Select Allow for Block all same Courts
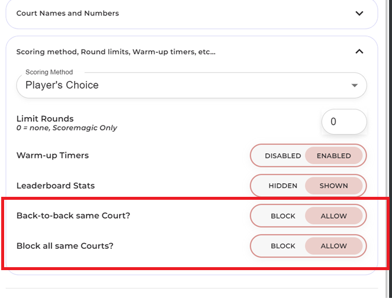This screenshot has height=305, width=392. click(x=333, y=246)
